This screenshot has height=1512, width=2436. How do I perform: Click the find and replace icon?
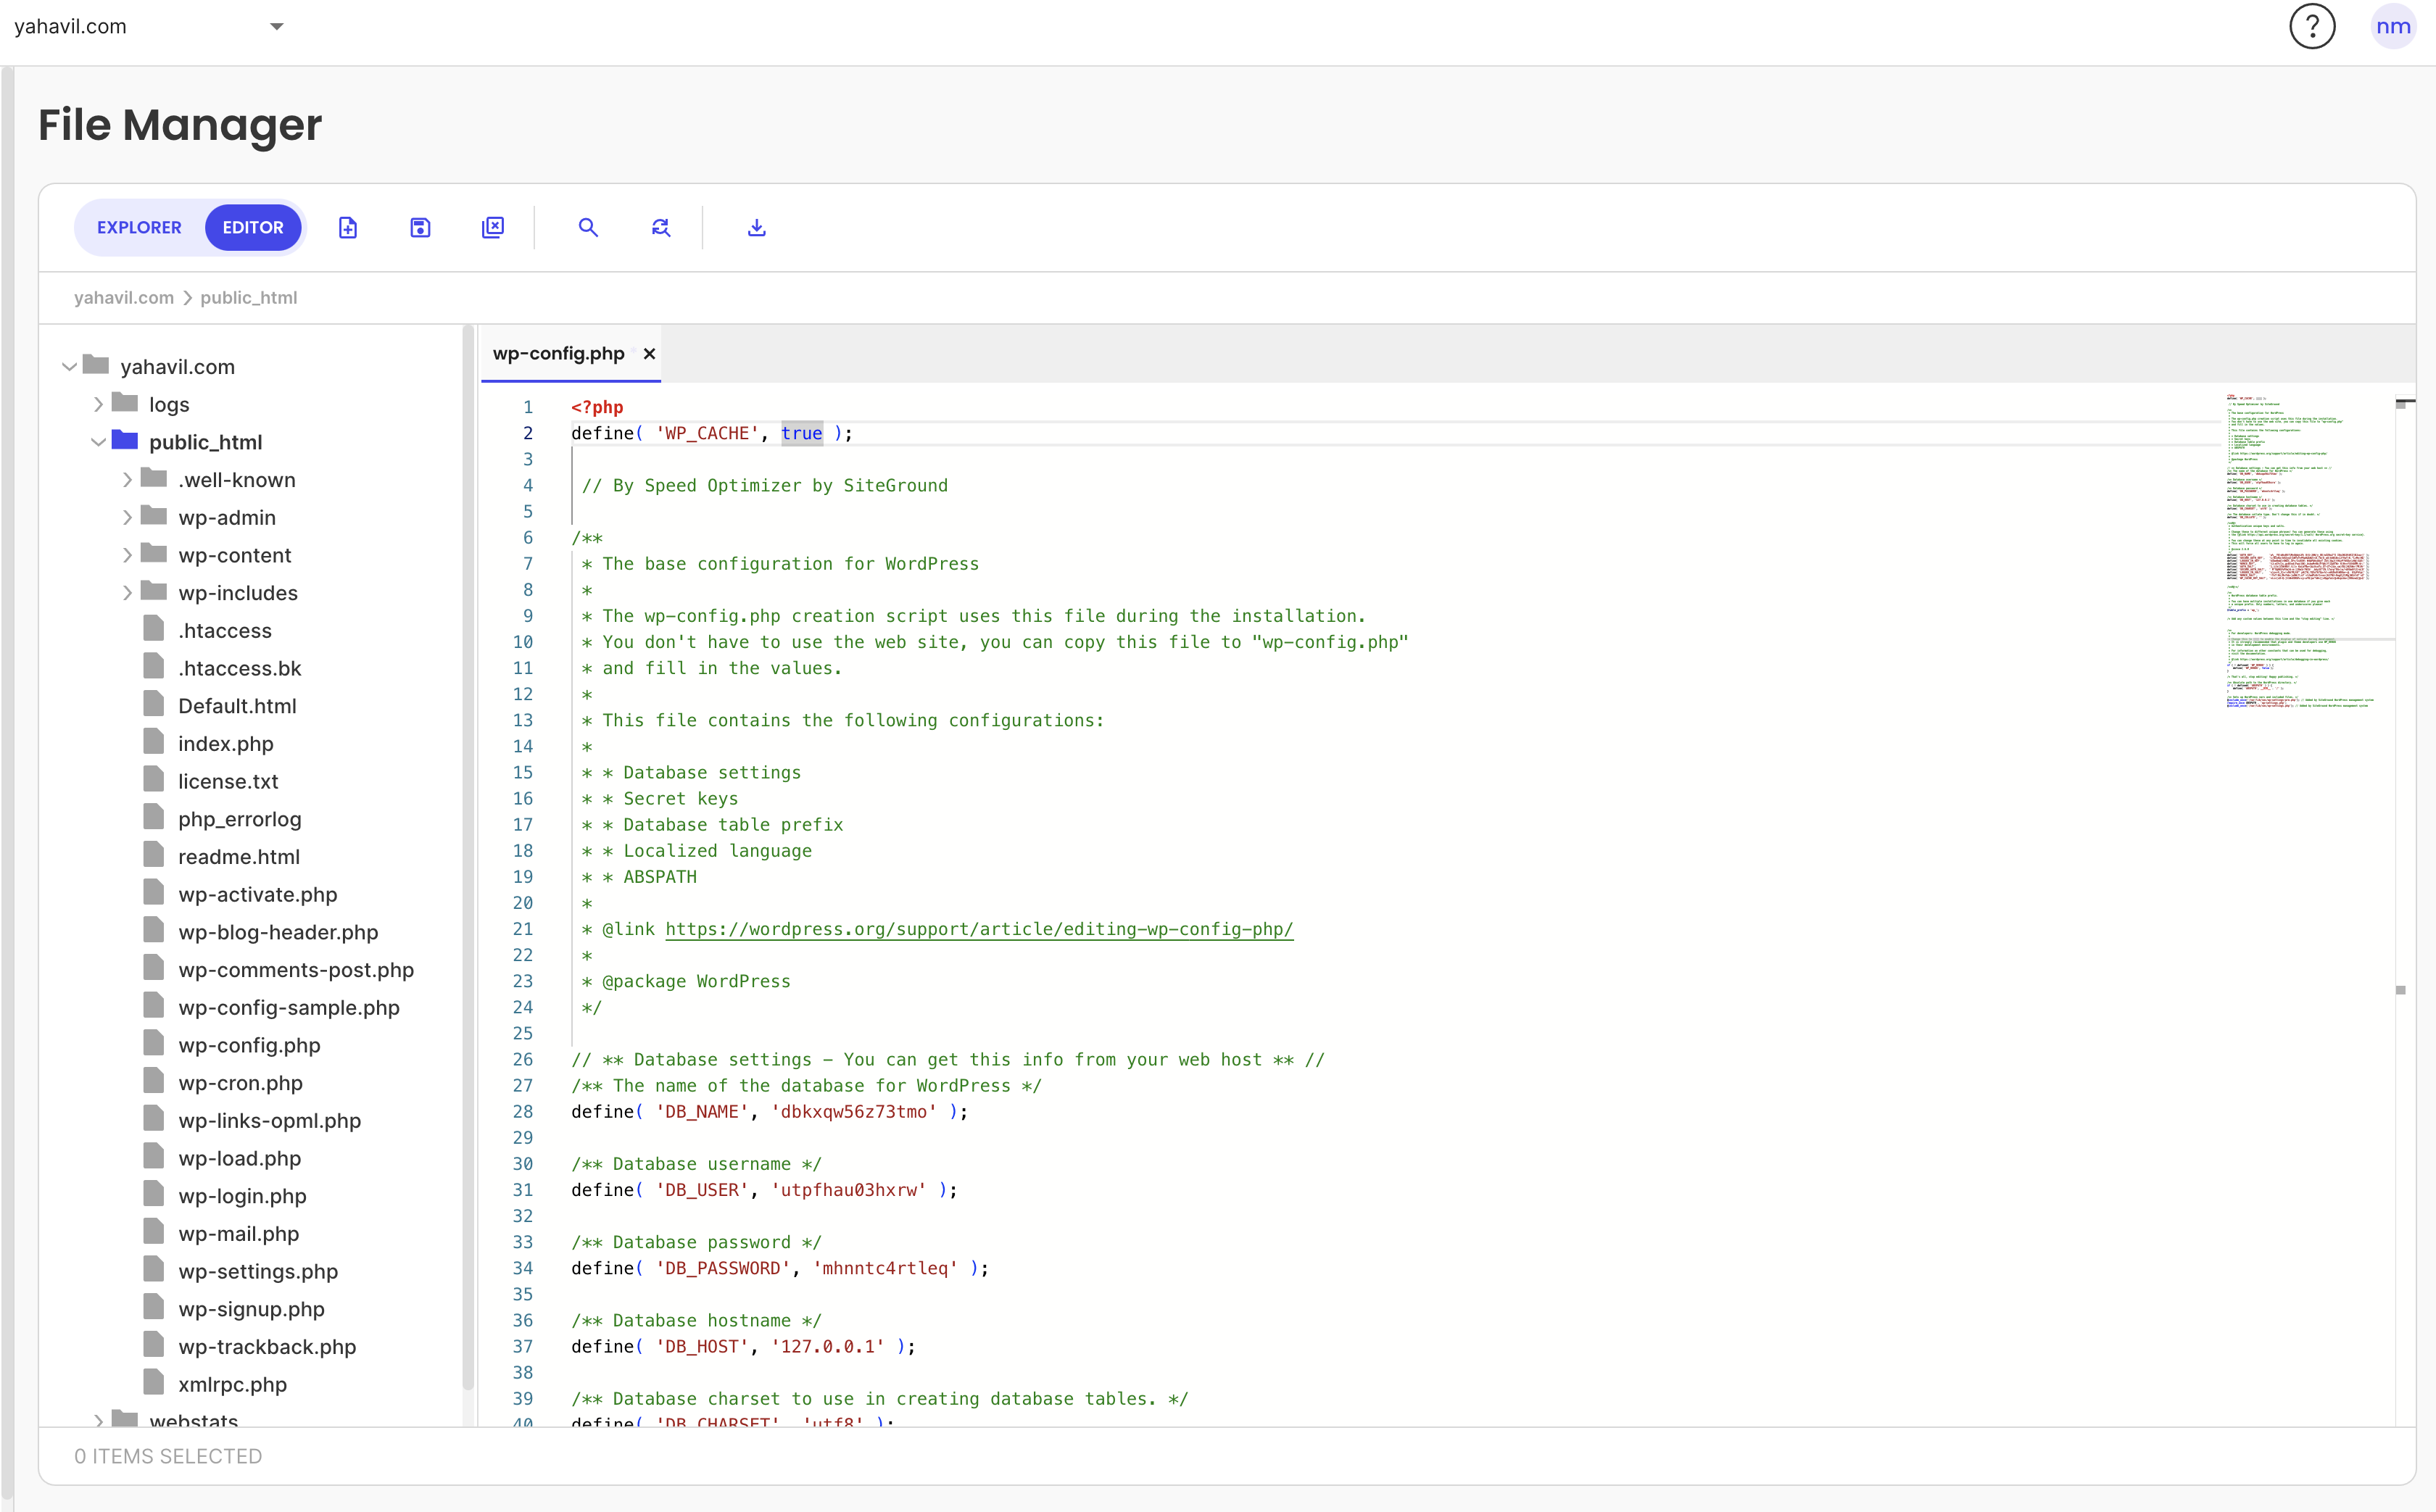click(661, 228)
